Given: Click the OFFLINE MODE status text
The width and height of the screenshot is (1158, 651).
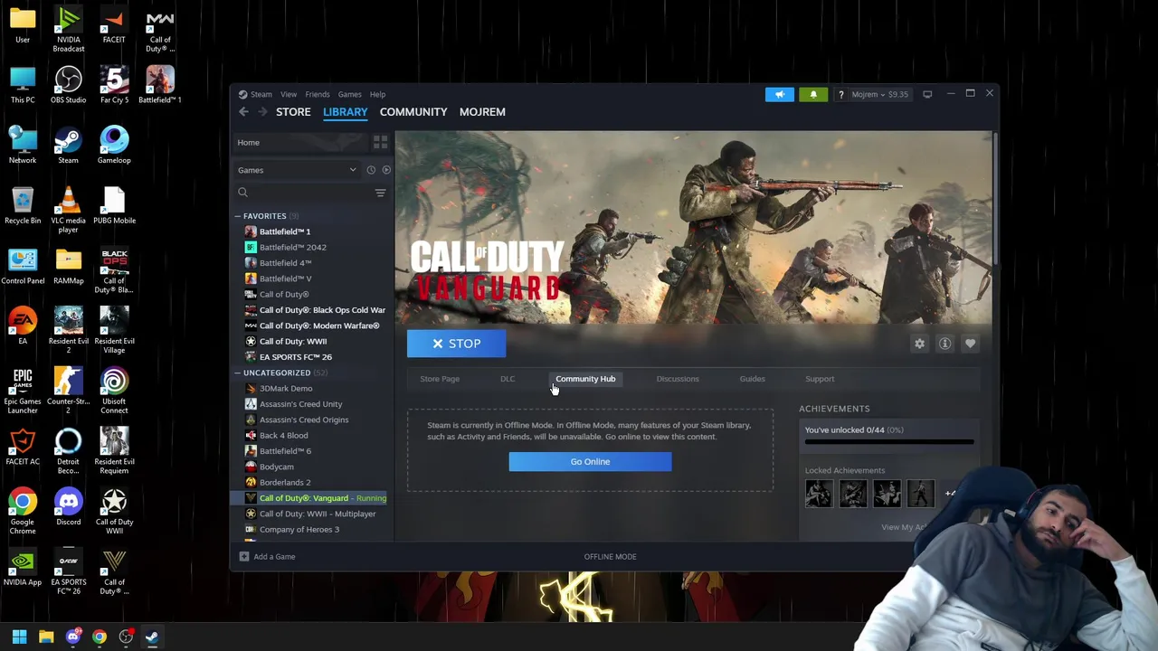Looking at the screenshot, I should (x=611, y=557).
